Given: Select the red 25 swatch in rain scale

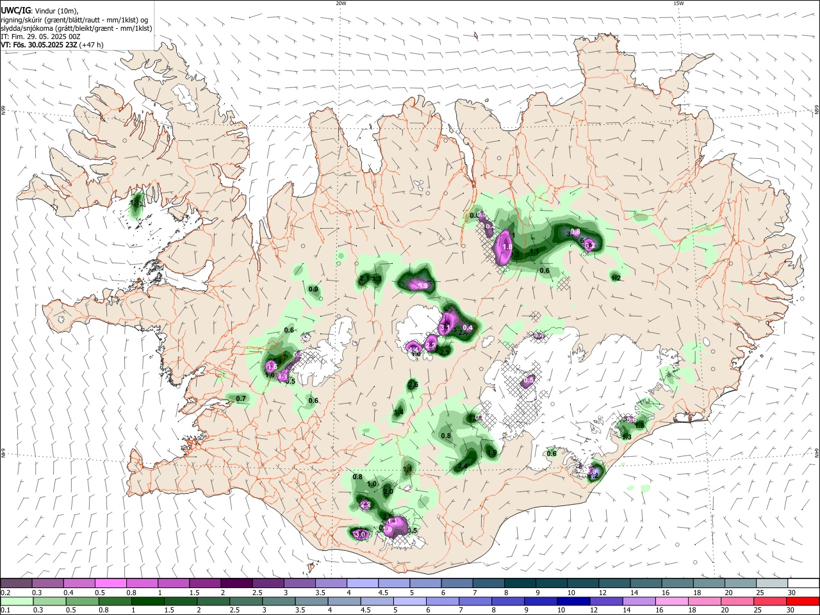Looking at the screenshot, I should (770, 601).
